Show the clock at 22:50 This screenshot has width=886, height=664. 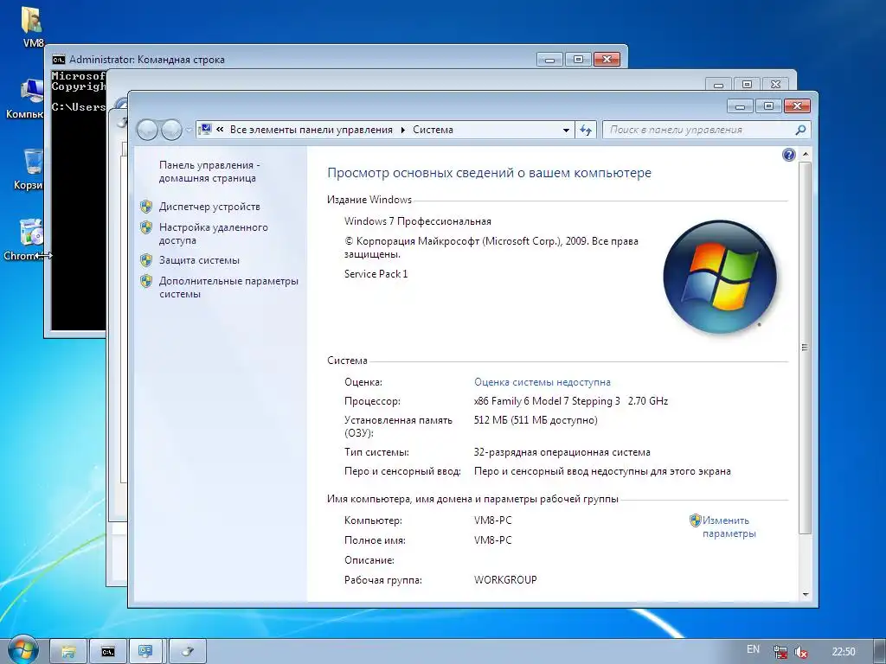pyautogui.click(x=843, y=652)
